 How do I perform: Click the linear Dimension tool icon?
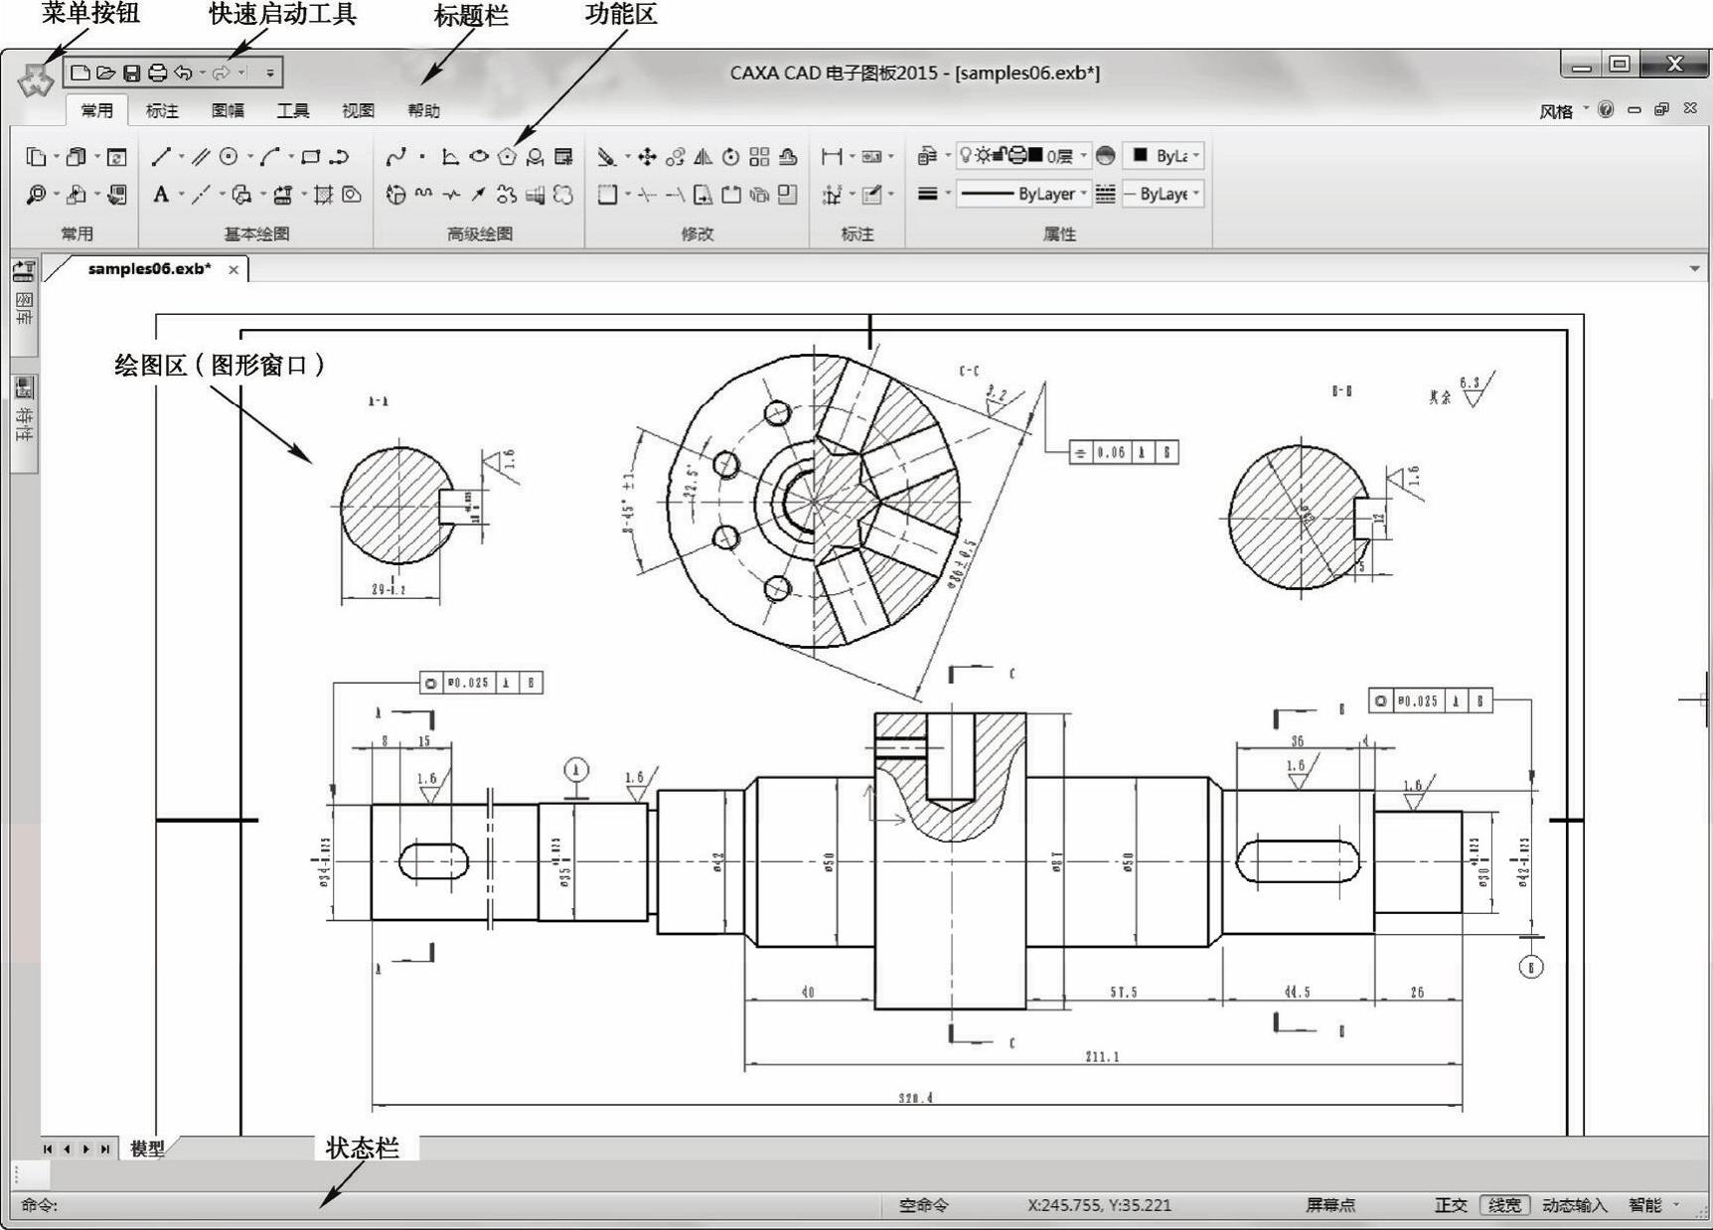click(832, 157)
